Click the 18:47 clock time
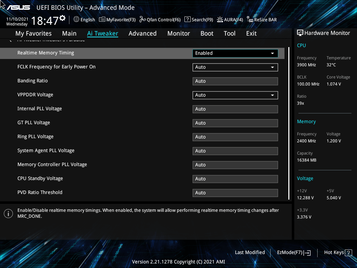This screenshot has width=357, height=268. tap(45, 21)
